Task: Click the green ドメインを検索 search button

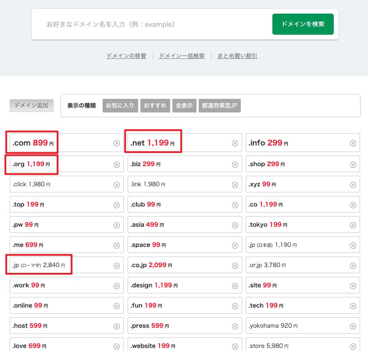Action: [303, 24]
